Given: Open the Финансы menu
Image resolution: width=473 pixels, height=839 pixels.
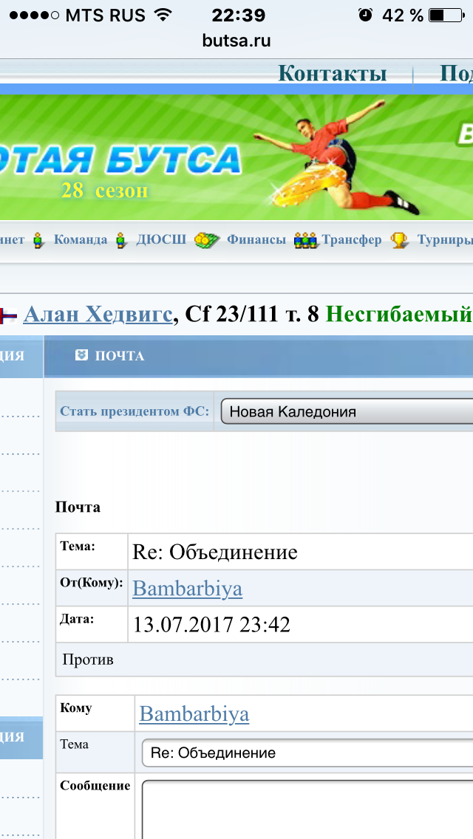Looking at the screenshot, I should pyautogui.click(x=256, y=240).
